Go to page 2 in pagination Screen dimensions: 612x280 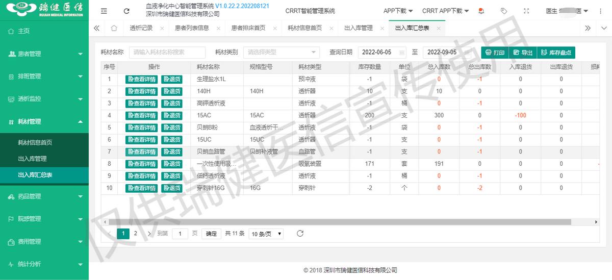pyautogui.click(x=135, y=234)
